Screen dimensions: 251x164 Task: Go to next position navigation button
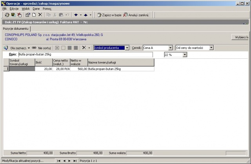click(69, 161)
